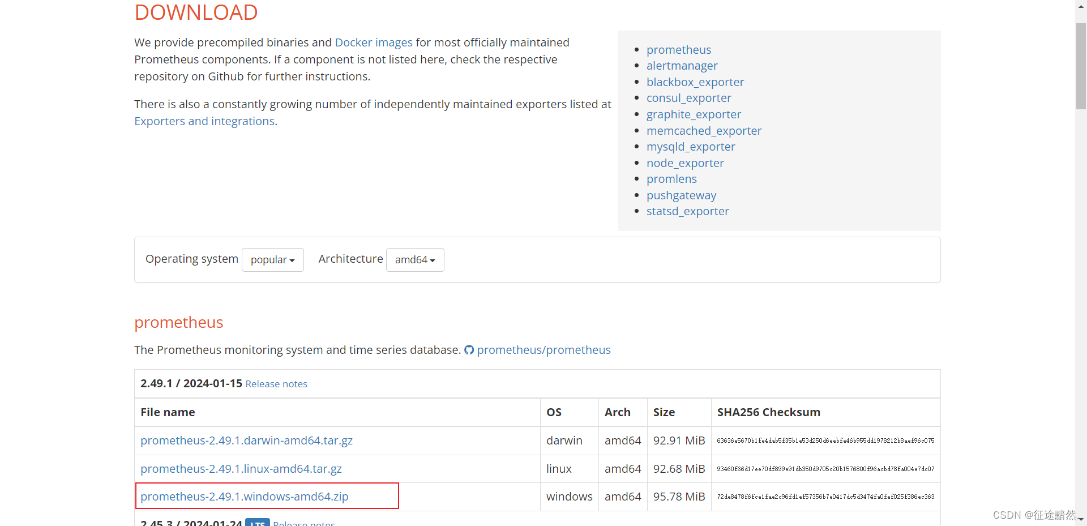Open Release notes for version 2.49.1
This screenshot has width=1087, height=526.
click(276, 384)
